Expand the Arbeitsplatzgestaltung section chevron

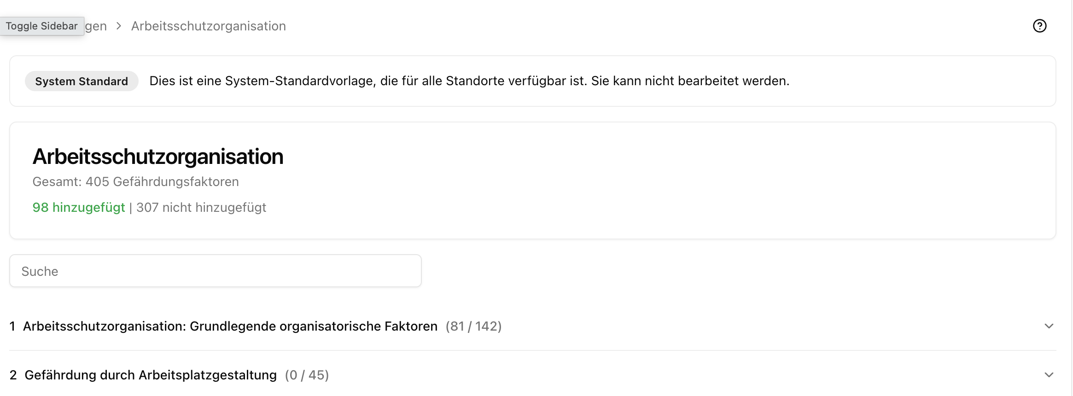coord(1049,375)
